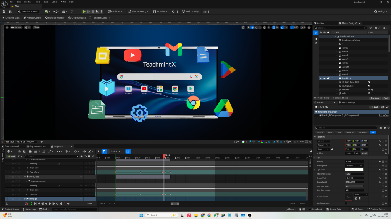This screenshot has height=219, width=391.
Task: Click the Light Color white swatch
Action: tap(354, 170)
